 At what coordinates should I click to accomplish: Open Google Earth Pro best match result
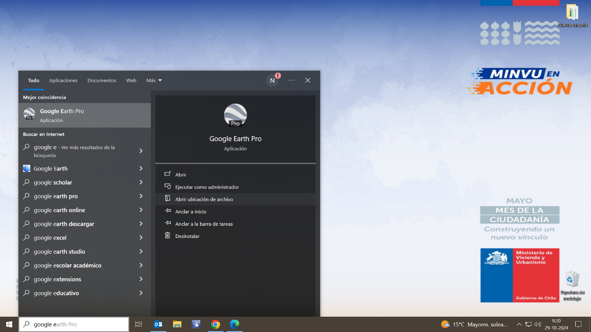(x=84, y=115)
